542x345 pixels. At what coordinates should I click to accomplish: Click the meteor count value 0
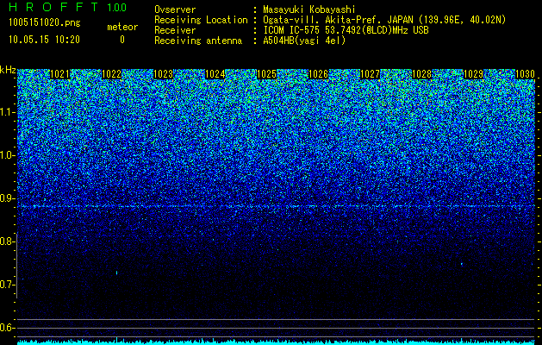[122, 40]
